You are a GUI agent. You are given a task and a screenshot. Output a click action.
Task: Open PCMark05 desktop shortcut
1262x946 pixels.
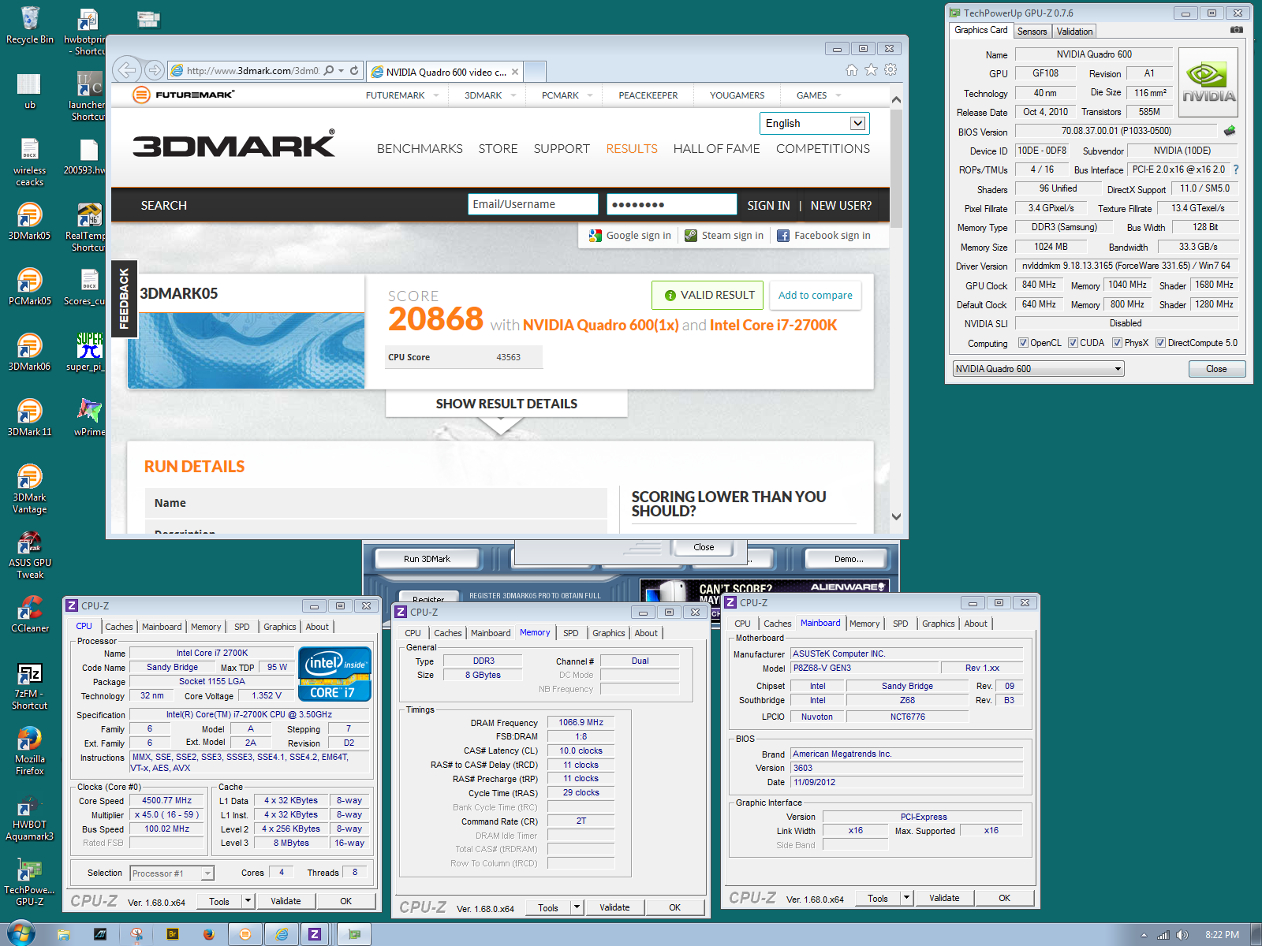pos(29,287)
